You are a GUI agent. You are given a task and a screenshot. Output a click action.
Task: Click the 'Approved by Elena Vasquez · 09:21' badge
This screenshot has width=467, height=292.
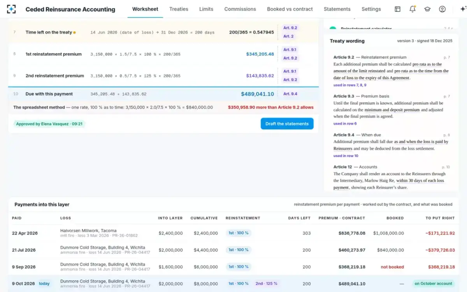click(x=49, y=124)
